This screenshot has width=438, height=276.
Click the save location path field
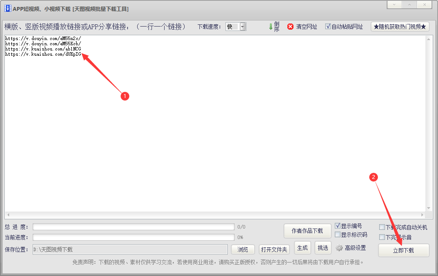130,249
